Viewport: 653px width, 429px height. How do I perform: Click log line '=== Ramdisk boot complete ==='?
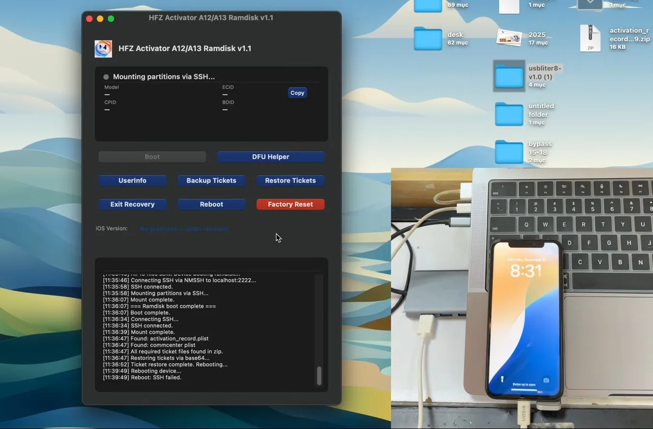pyautogui.click(x=159, y=306)
